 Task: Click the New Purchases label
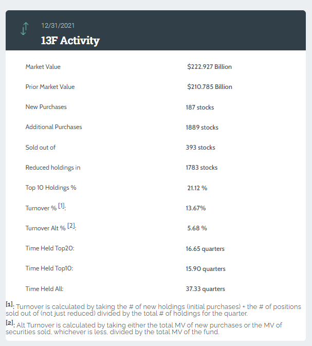[46, 107]
